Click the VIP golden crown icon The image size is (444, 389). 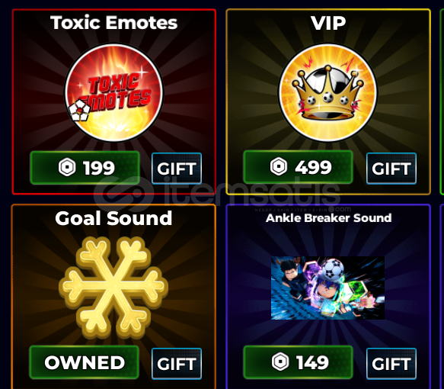328,92
